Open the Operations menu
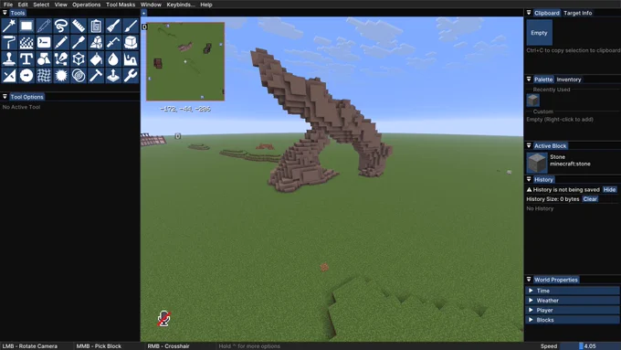This screenshot has width=621, height=350. (x=87, y=5)
